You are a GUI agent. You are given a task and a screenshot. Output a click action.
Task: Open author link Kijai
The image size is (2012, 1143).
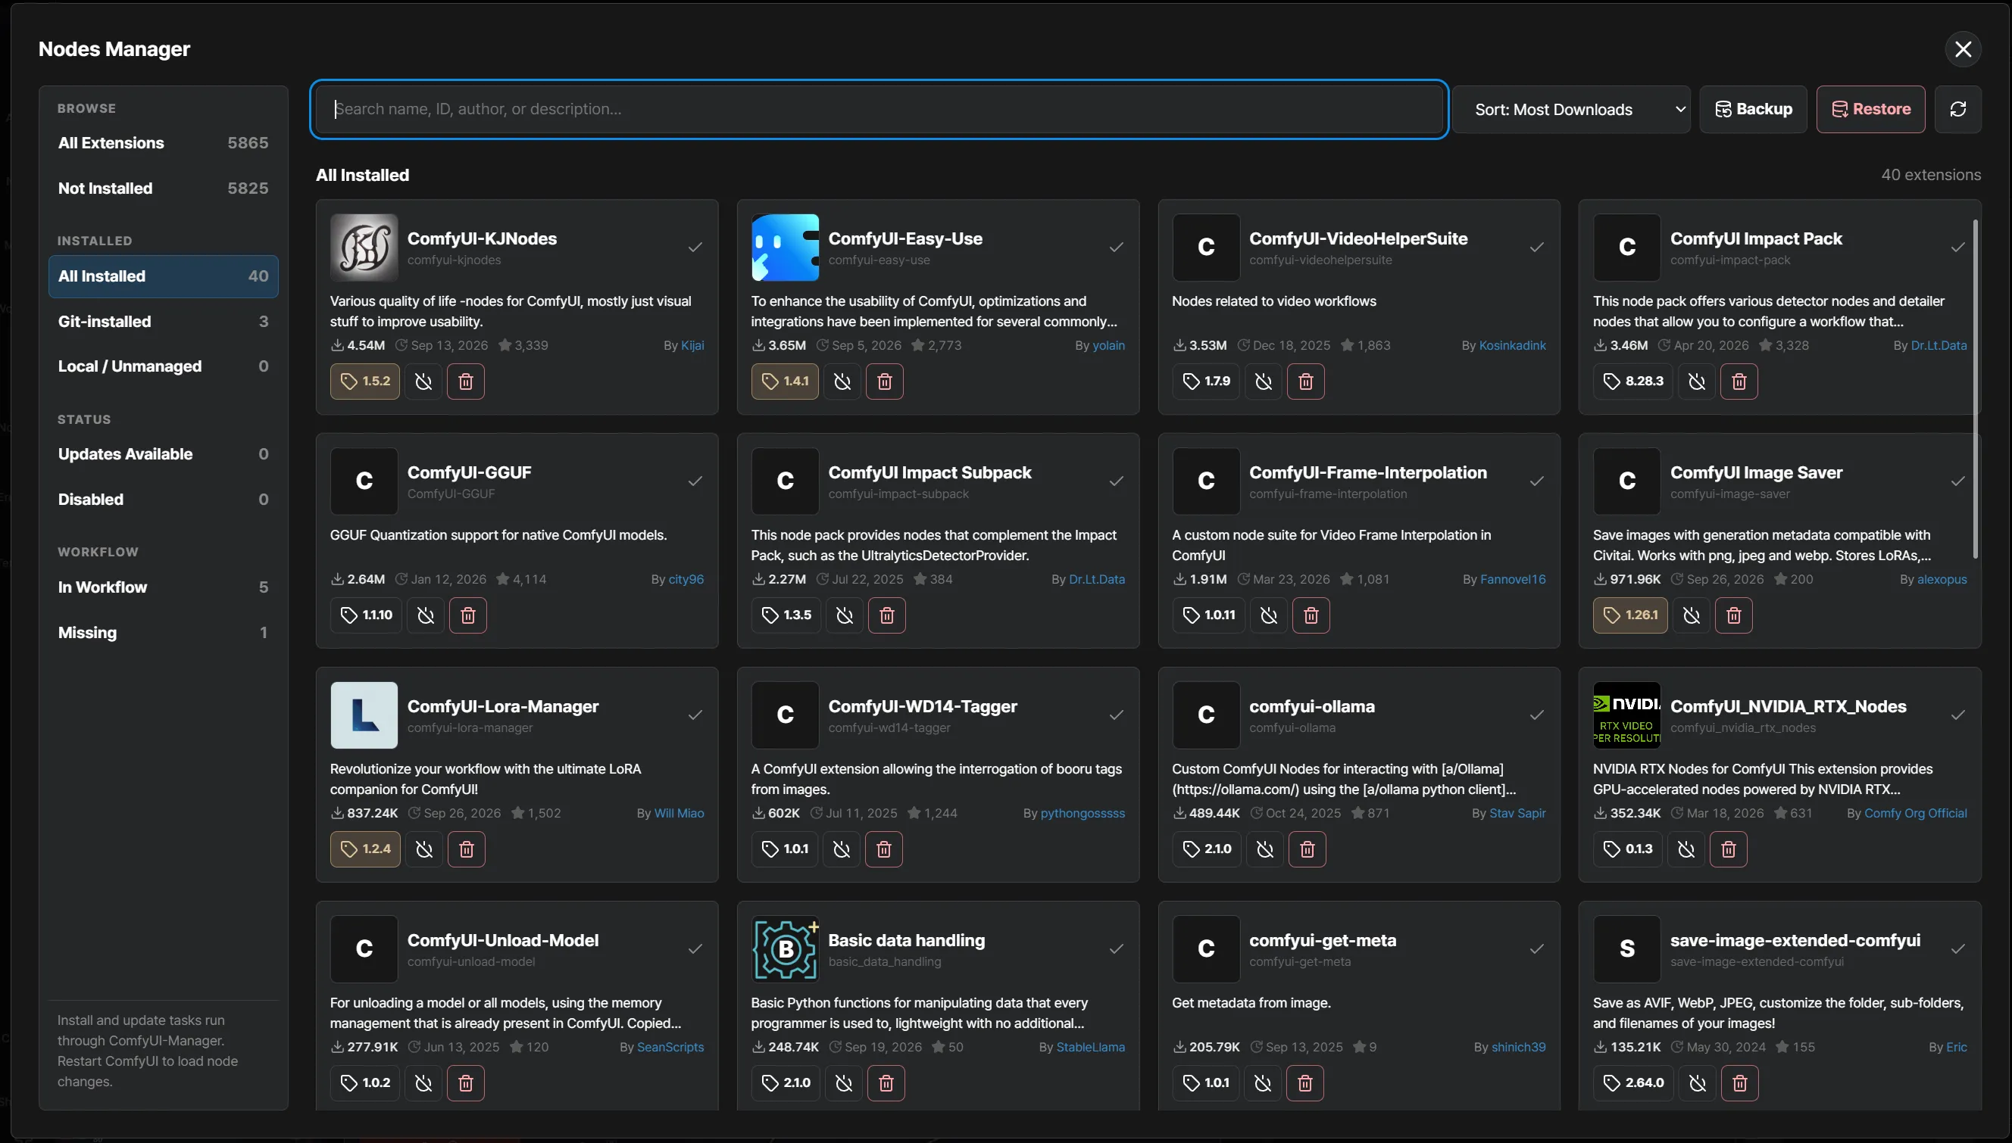click(692, 345)
